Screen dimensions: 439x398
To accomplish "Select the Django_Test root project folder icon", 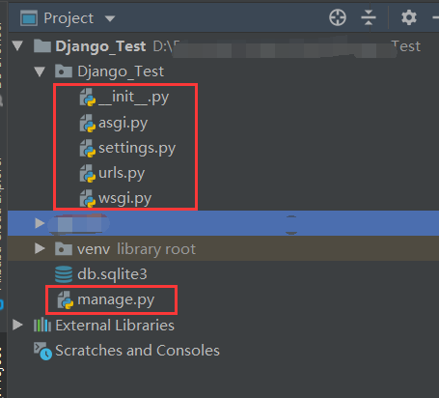I will (x=42, y=45).
